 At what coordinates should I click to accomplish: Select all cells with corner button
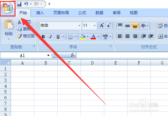(6, 63)
